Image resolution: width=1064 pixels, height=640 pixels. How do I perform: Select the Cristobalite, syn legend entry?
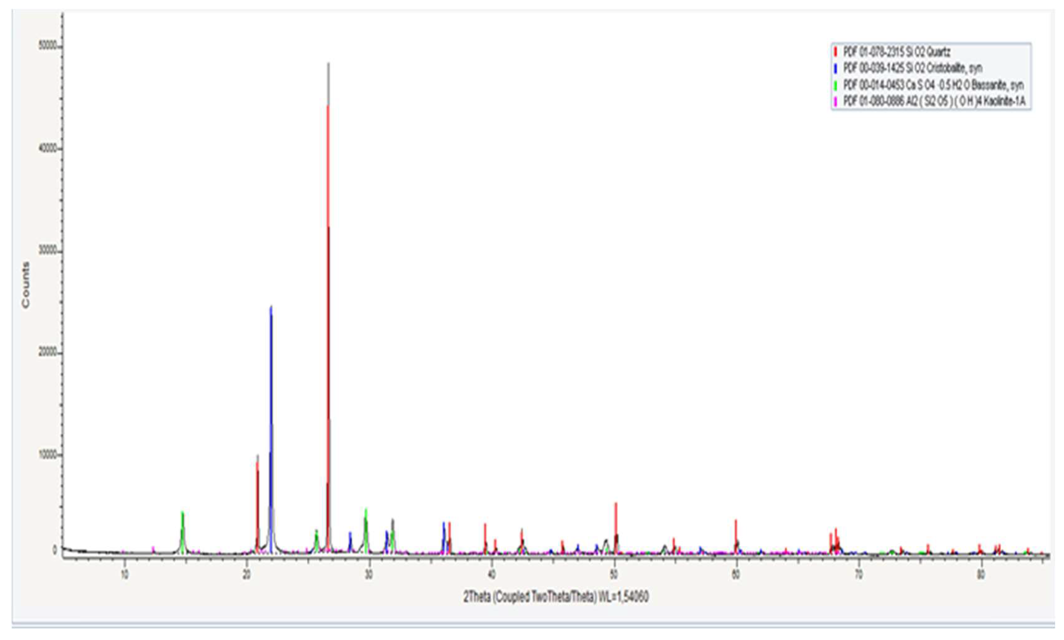point(912,69)
